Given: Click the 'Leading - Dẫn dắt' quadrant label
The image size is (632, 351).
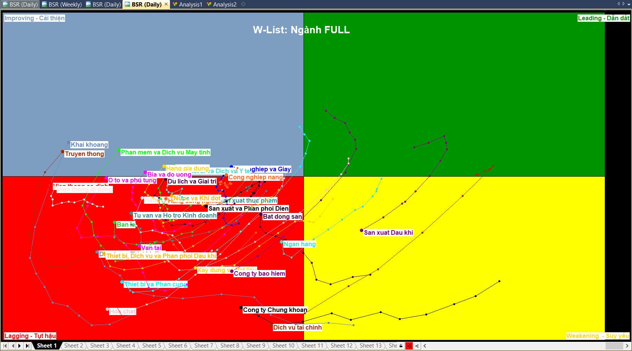Looking at the screenshot, I should point(603,18).
